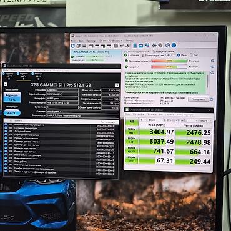
Task: Click the Повтор теста button
Action: click(199, 99)
